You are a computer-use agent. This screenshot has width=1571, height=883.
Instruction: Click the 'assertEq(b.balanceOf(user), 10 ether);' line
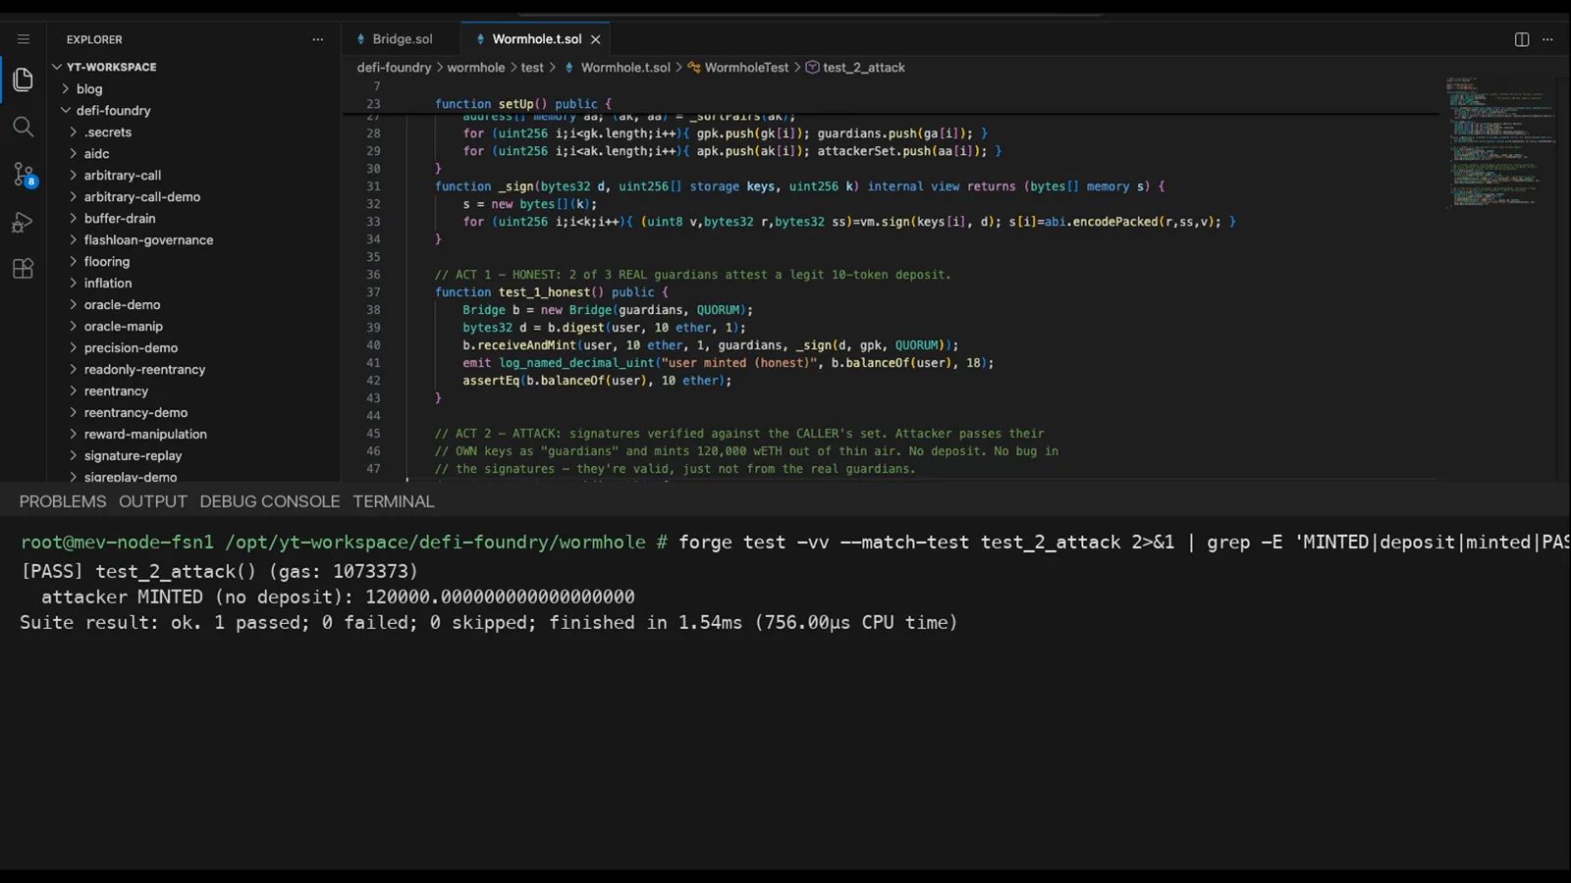[x=597, y=381]
